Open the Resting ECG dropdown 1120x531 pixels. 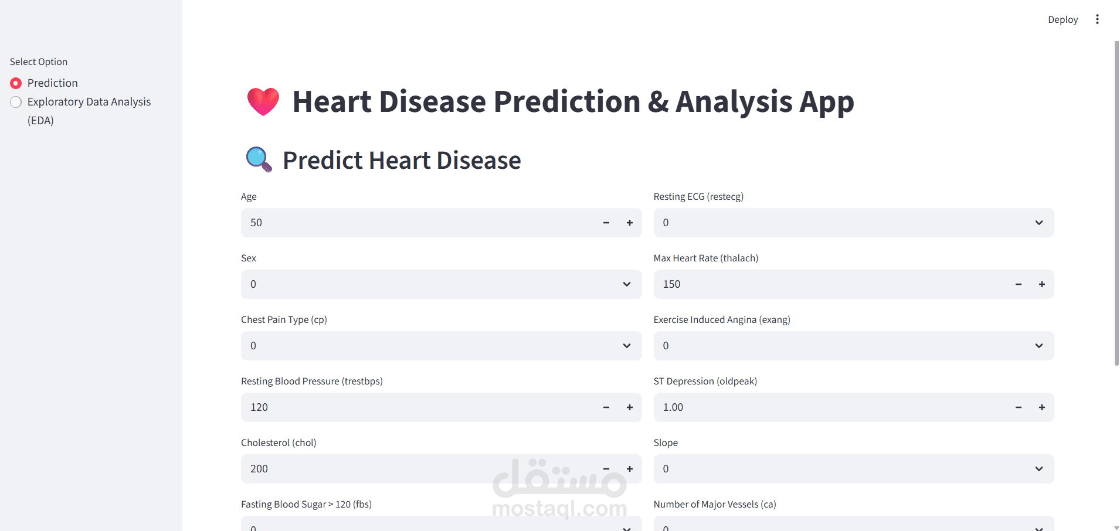[853, 223]
